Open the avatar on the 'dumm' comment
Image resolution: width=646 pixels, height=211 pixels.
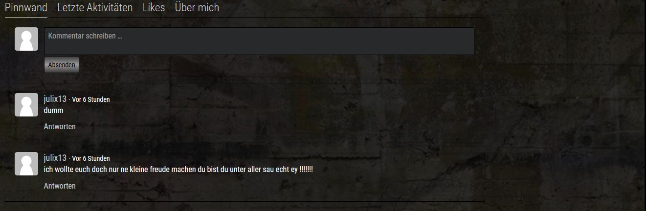click(x=26, y=105)
